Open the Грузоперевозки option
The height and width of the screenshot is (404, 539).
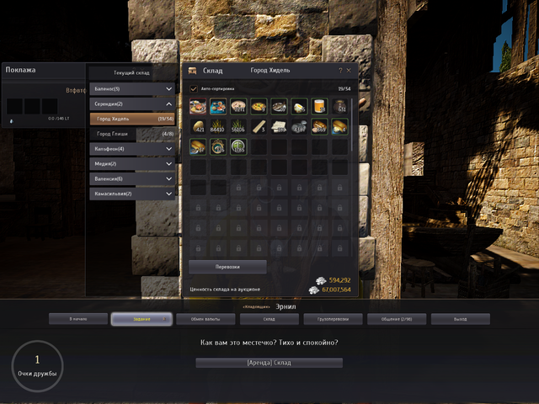(x=334, y=319)
